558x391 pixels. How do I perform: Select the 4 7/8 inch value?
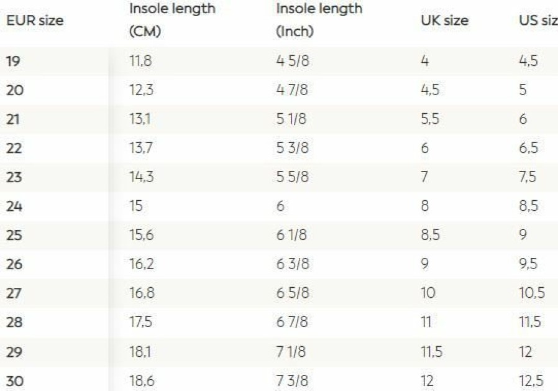coord(292,90)
